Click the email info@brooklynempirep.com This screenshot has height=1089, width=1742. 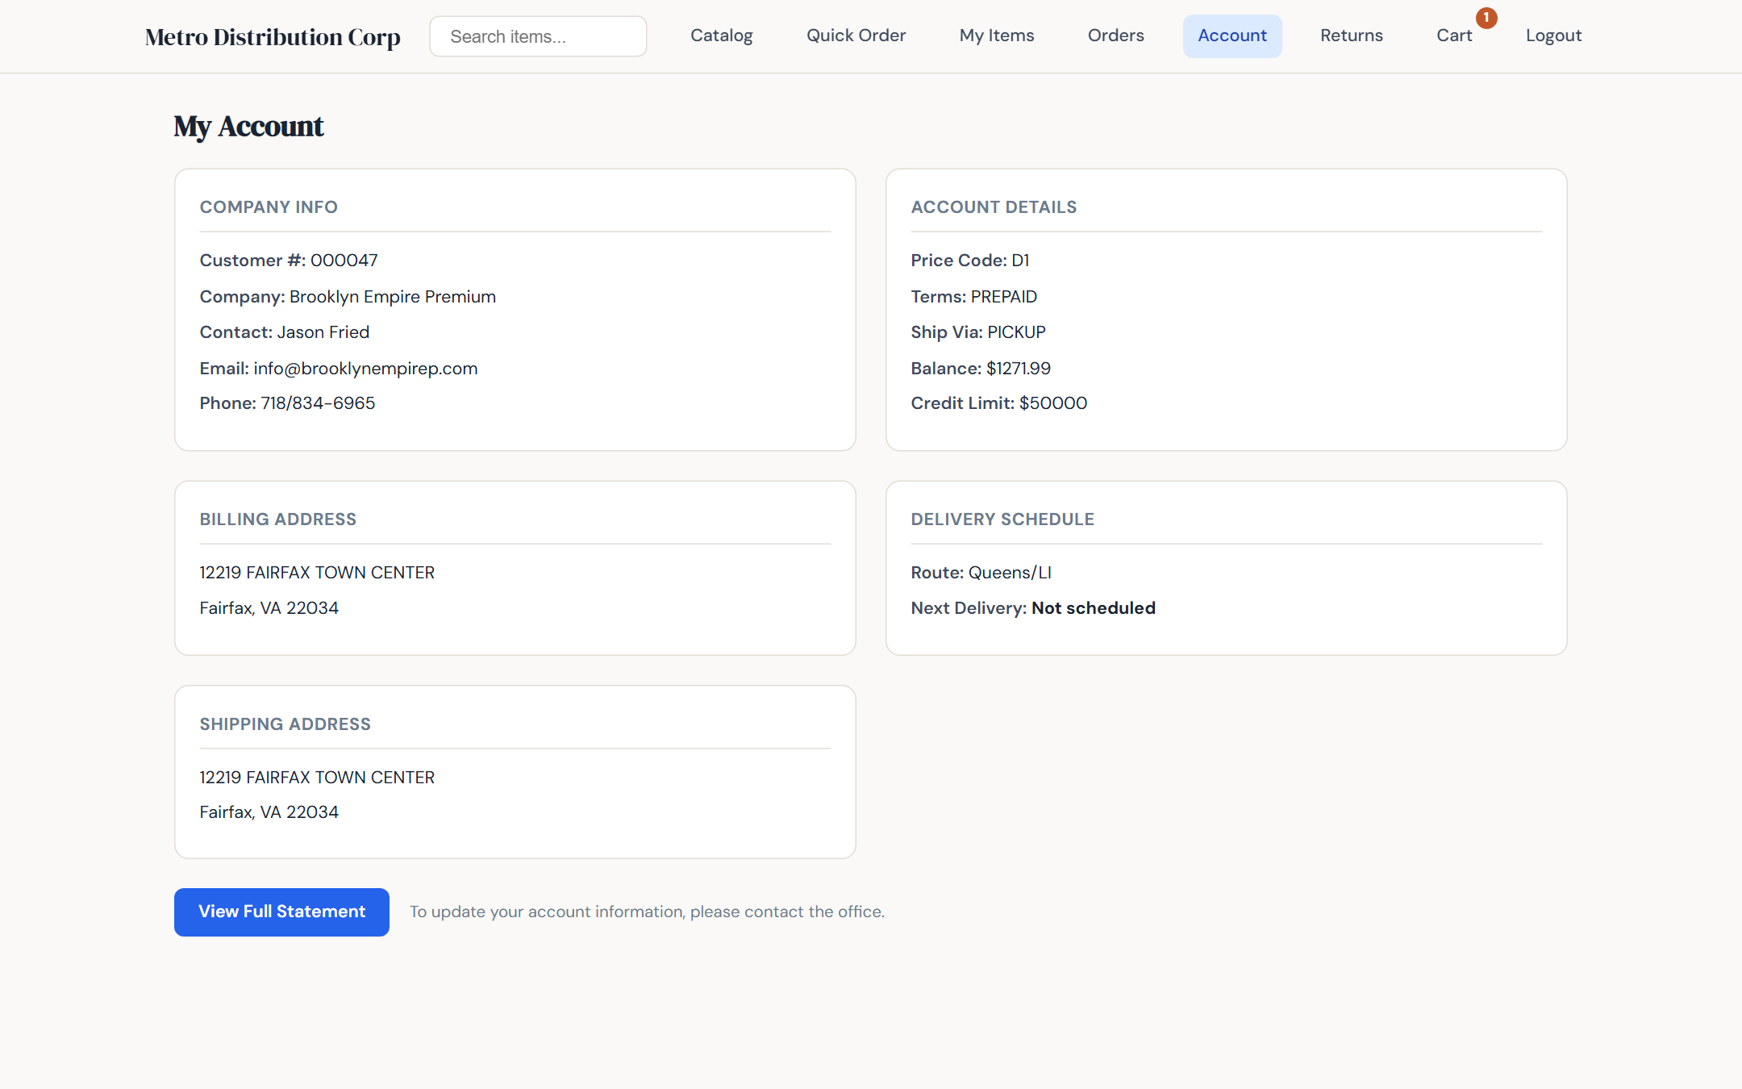pos(365,368)
